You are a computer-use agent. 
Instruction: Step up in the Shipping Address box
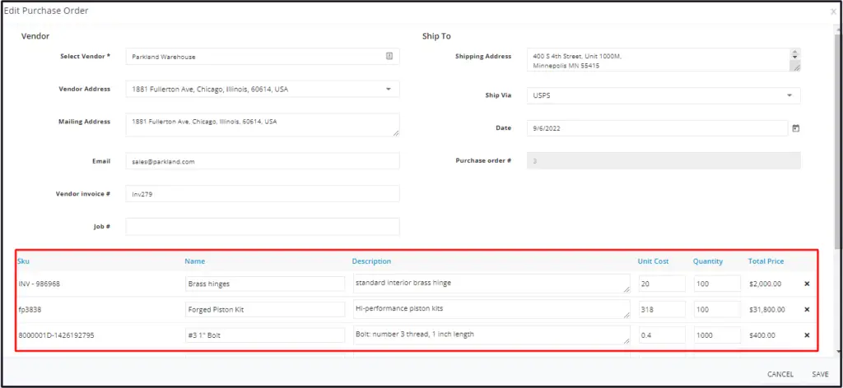(794, 52)
